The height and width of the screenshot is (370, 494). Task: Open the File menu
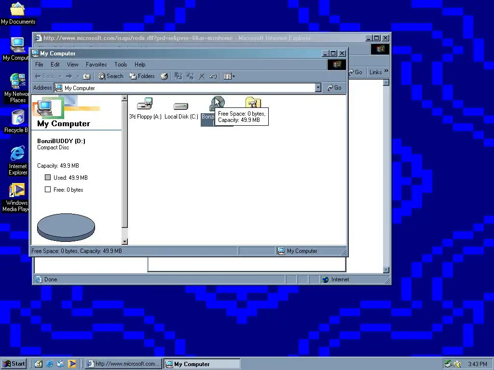(x=39, y=65)
